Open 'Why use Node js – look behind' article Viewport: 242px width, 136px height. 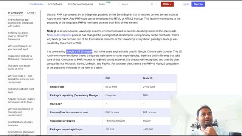[21, 79]
